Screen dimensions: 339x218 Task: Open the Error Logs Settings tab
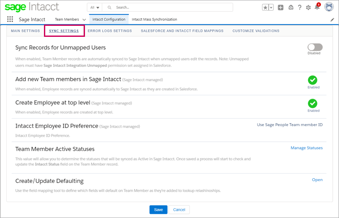[x=109, y=31]
